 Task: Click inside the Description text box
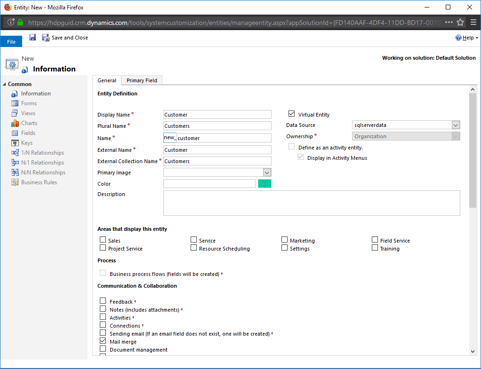[x=312, y=203]
